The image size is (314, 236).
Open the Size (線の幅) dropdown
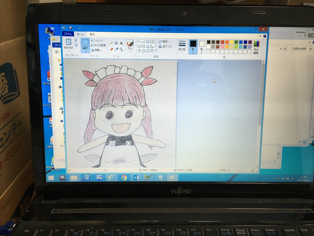click(x=182, y=45)
